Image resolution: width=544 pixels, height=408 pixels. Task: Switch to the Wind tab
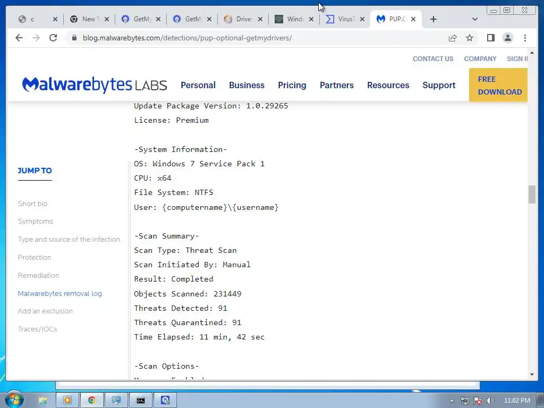tap(290, 19)
